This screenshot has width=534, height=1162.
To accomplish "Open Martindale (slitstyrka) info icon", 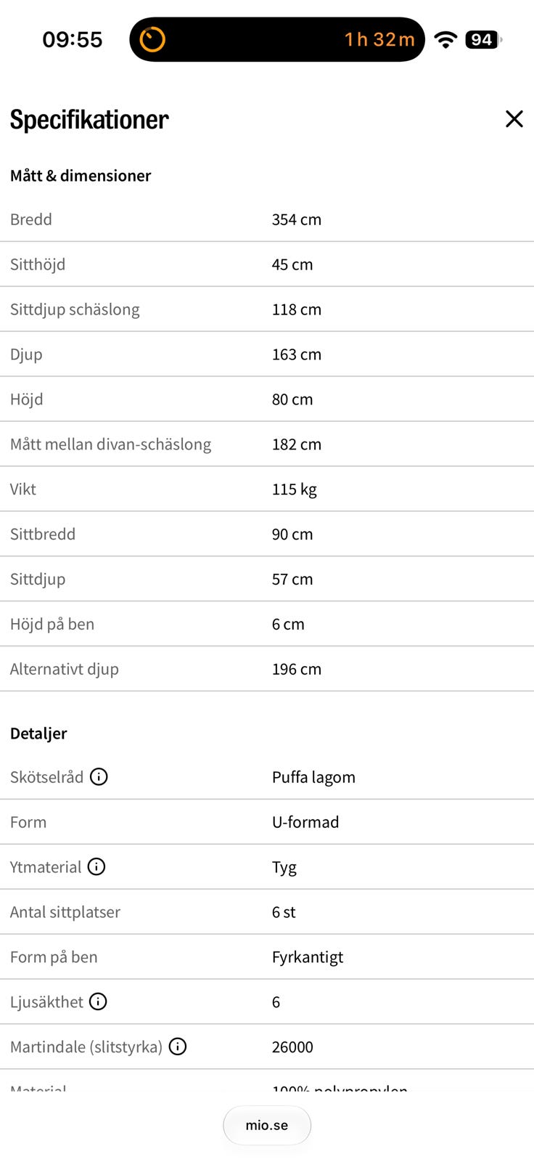I will (x=178, y=1047).
